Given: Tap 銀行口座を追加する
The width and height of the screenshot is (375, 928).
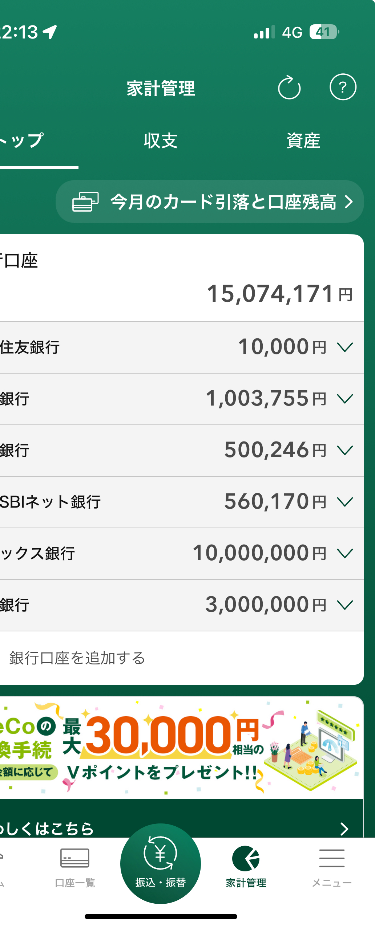Looking at the screenshot, I should point(77,658).
